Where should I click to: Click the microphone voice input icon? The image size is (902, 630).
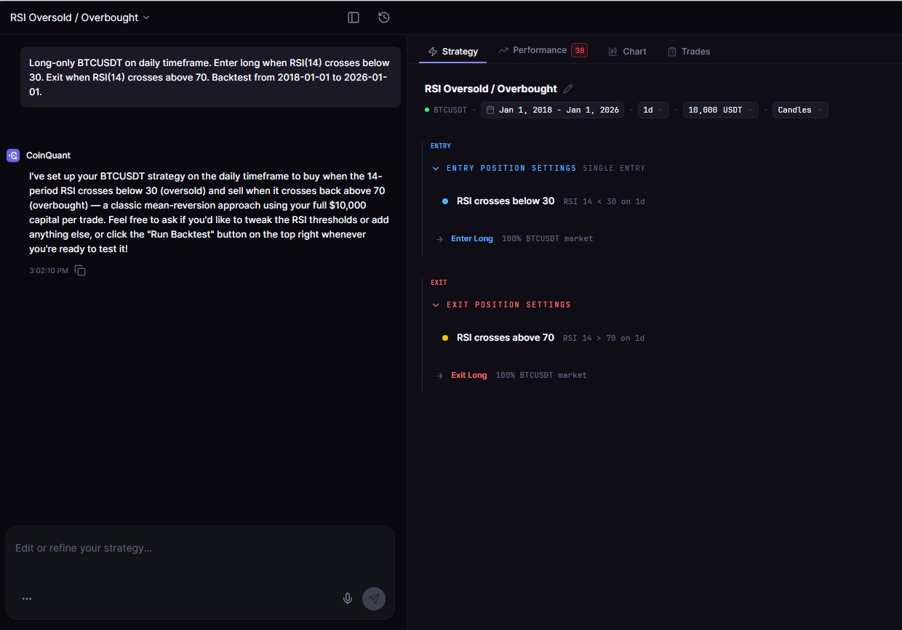coord(348,599)
